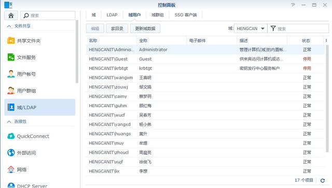This screenshot has width=332, height=188.
Task: Collapse the Connectivity (连接性) section
Action: [x=9, y=122]
